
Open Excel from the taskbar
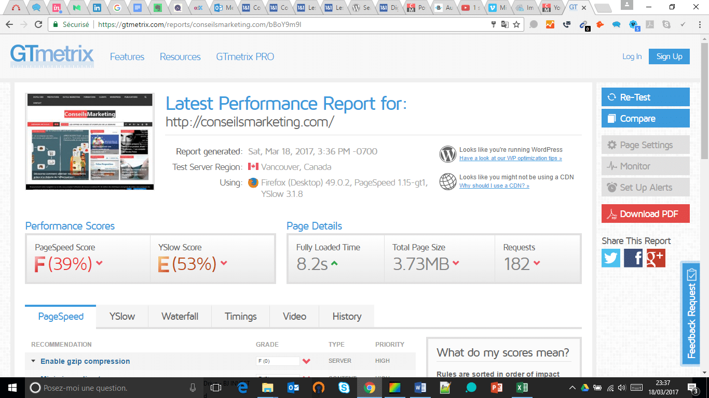[522, 388]
